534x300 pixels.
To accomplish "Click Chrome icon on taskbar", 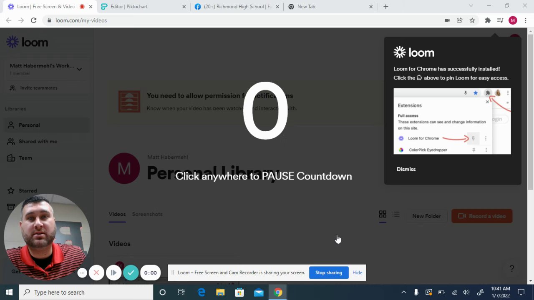I will 278,292.
